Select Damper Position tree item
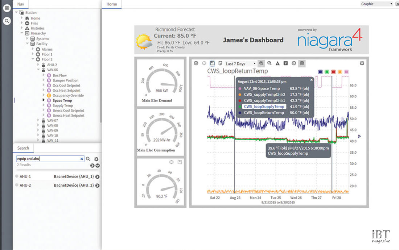The image size is (399, 250). tap(65, 80)
